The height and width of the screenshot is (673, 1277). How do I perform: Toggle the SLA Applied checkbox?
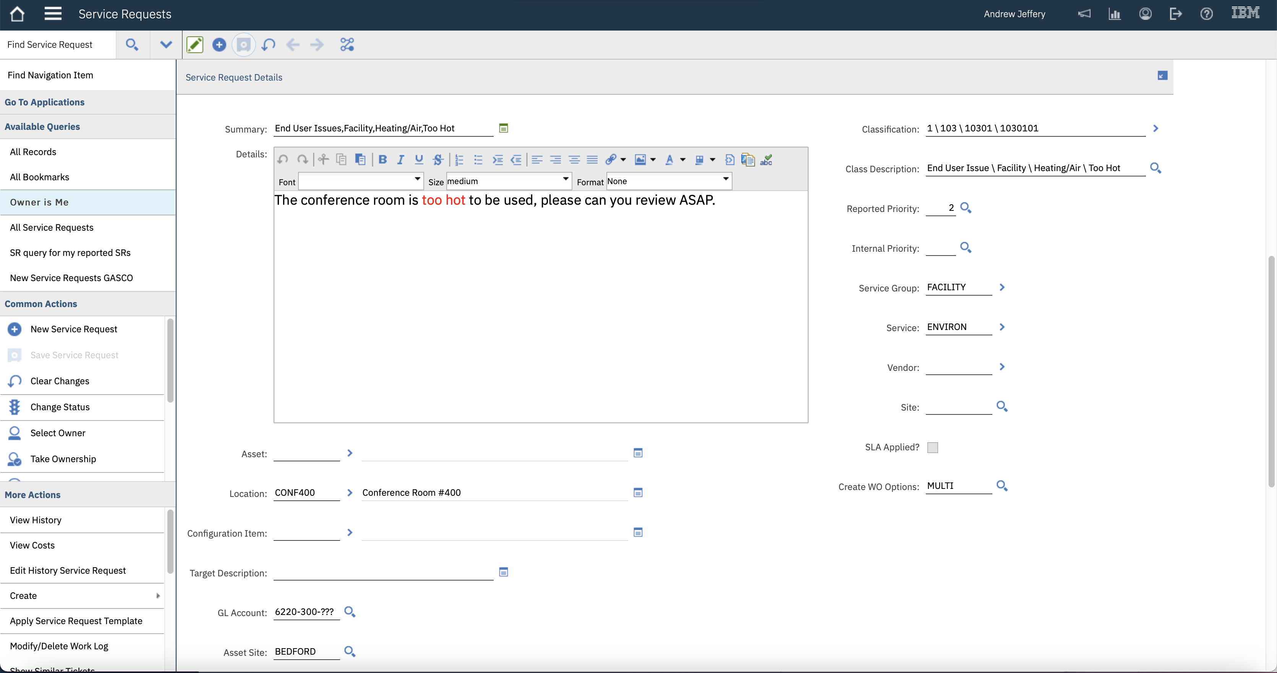point(932,448)
